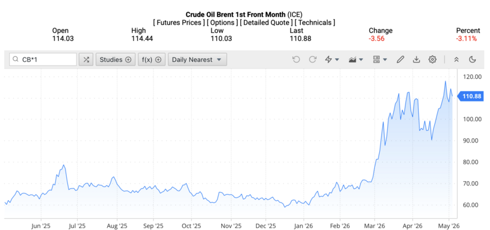Screen dimensions: 490x230
Task: Click the download chart icon
Action: [x=417, y=59]
